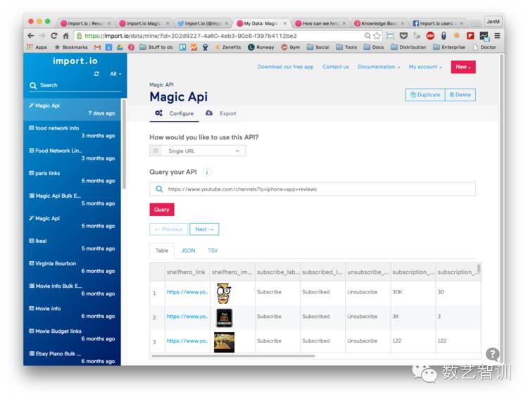Open Magic Api Bulk E... in sidebar
The width and height of the screenshot is (528, 399).
coord(72,199)
